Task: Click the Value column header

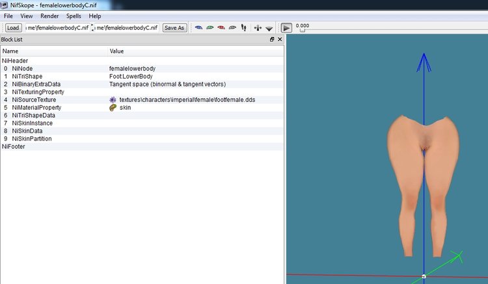Action: pyautogui.click(x=196, y=51)
